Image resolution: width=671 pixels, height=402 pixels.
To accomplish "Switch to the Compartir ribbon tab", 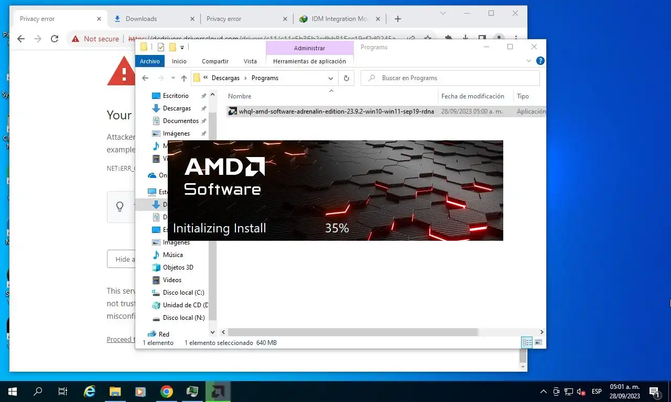I will coord(215,61).
